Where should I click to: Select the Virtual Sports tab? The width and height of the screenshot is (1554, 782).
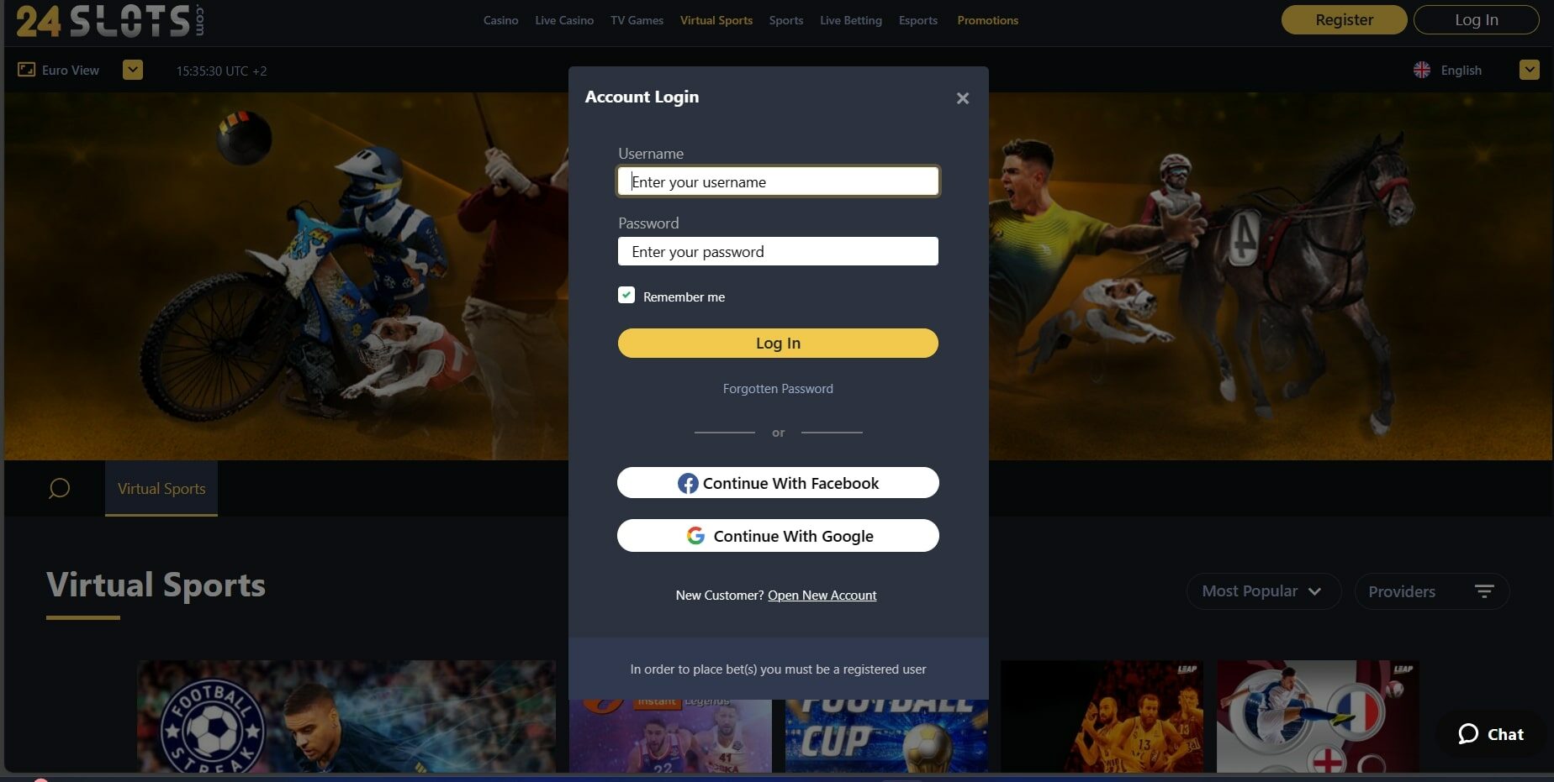[161, 488]
